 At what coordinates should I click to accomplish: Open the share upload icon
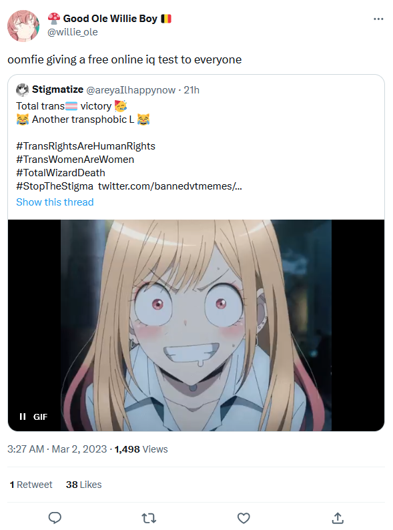pos(338,517)
